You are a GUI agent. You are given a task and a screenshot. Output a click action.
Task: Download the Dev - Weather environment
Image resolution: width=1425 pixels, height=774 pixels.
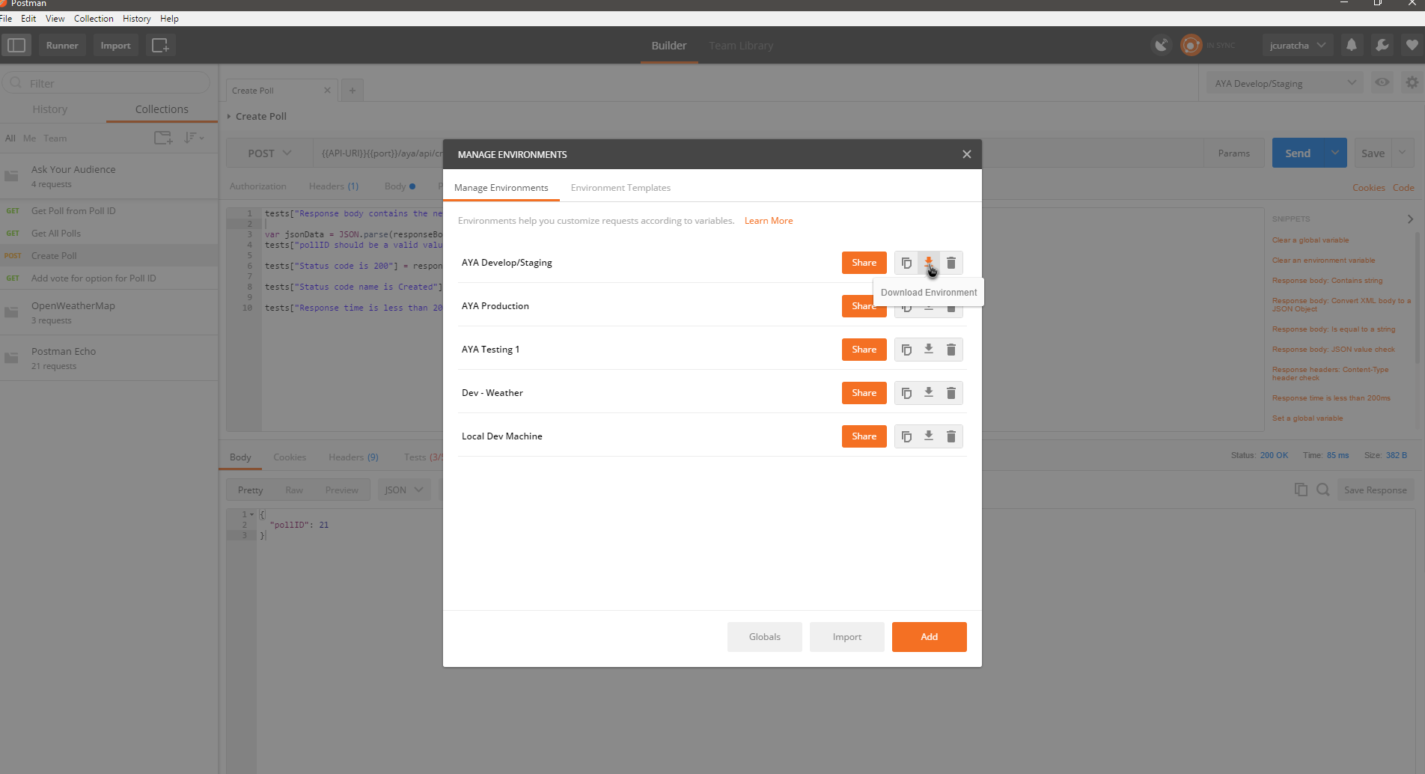[929, 393]
